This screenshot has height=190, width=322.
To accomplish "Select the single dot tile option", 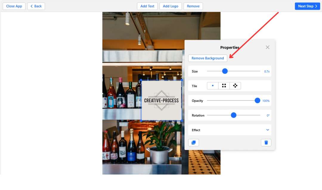I will pos(213,86).
